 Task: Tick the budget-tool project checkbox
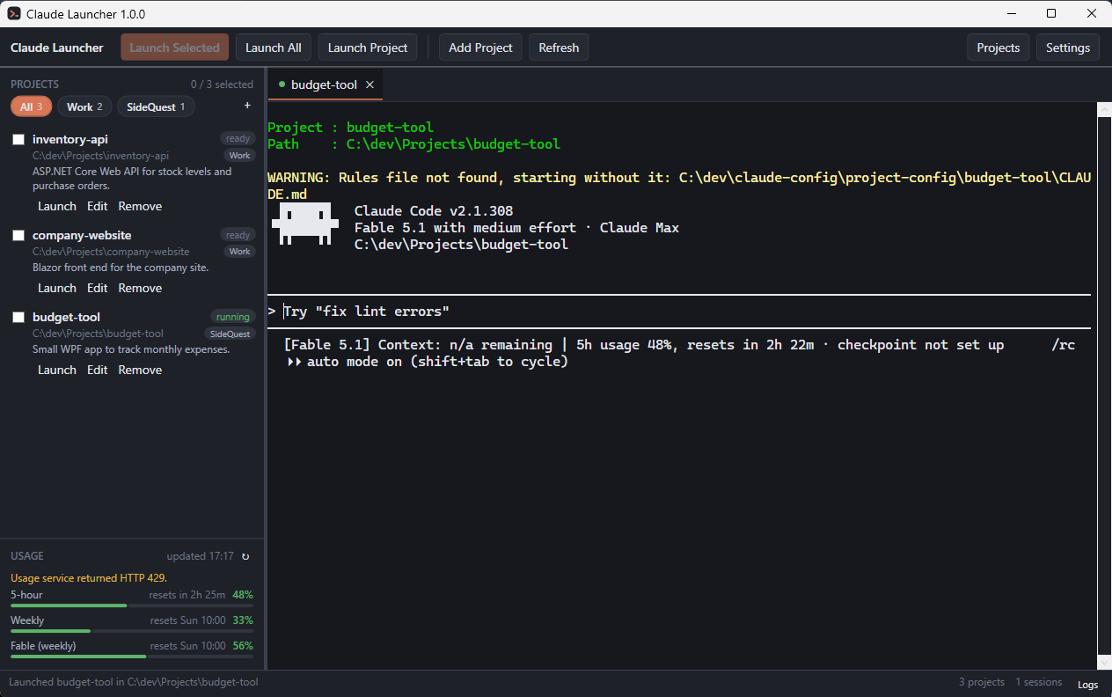click(x=18, y=318)
